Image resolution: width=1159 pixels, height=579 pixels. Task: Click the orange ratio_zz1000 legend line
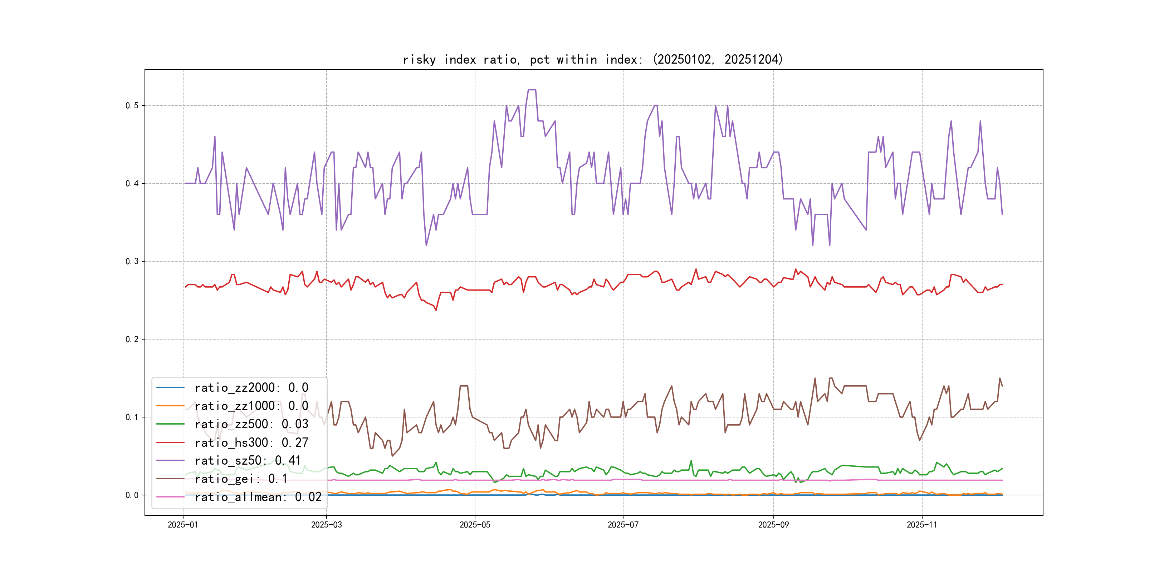(x=170, y=406)
